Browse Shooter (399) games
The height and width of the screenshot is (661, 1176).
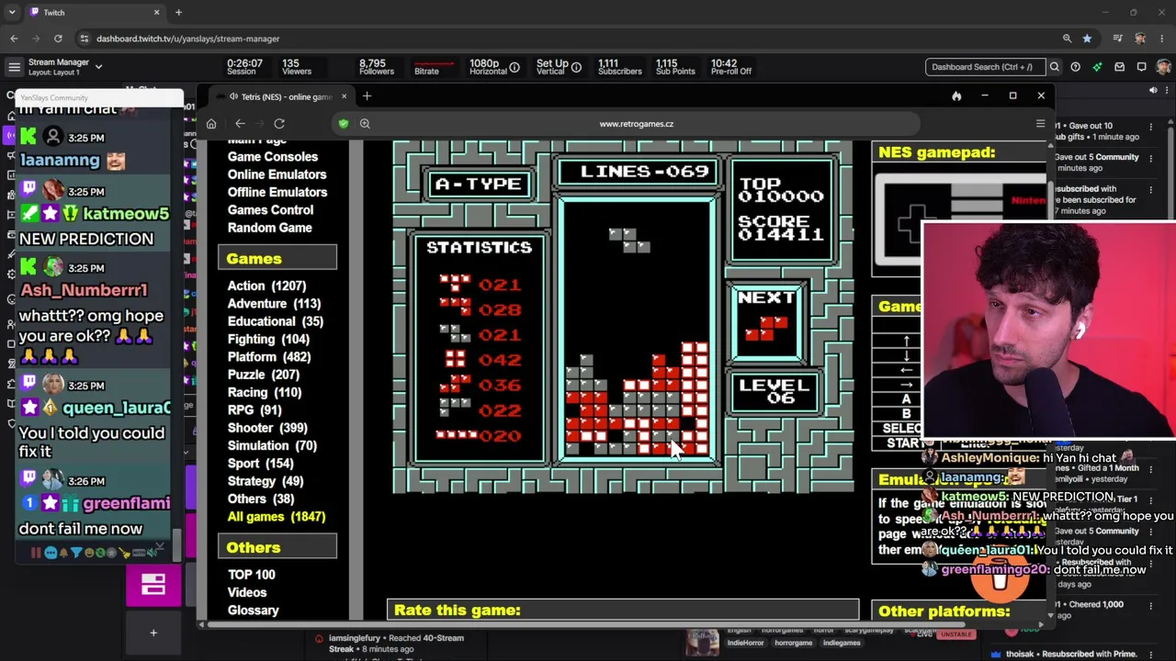coord(267,428)
